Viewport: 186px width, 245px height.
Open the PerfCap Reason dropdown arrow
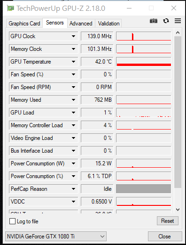pos(73,189)
